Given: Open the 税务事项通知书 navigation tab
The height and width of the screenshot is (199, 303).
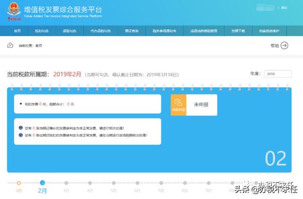Looking at the screenshot, I should coord(165,31).
